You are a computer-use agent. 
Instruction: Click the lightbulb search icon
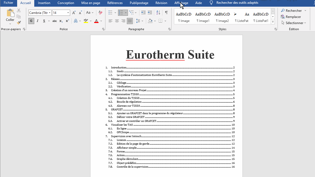pyautogui.click(x=211, y=3)
